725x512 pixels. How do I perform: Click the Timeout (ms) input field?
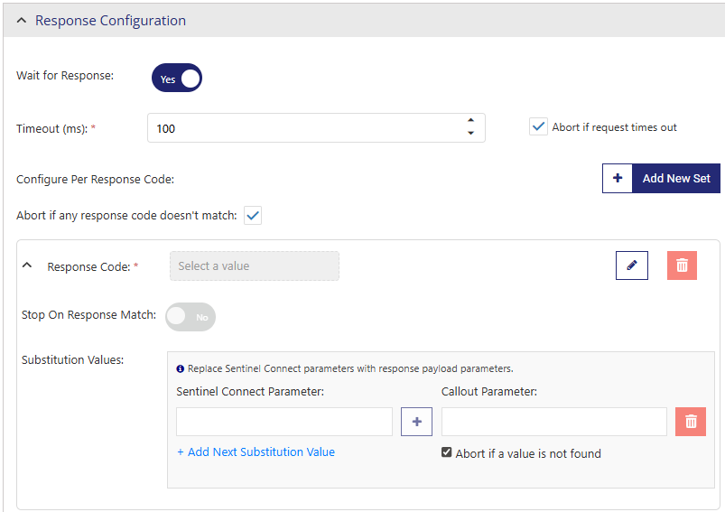coord(307,128)
